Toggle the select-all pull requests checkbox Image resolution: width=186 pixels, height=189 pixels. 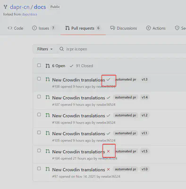(x=39, y=65)
